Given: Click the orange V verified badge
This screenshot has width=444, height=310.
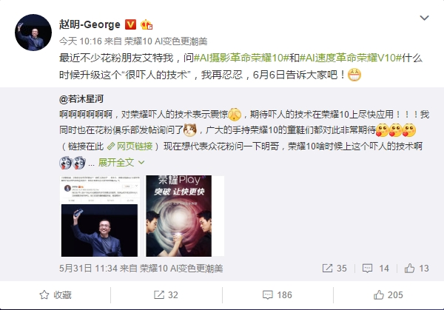Looking at the screenshot, I should click(x=130, y=24).
